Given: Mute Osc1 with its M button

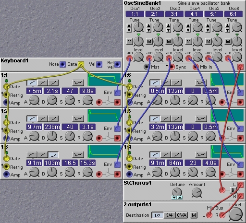Looking at the screenshot, I should pos(130,42).
